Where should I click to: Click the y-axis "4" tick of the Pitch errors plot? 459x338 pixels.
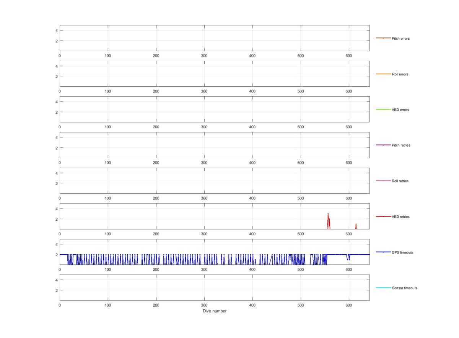(56, 31)
